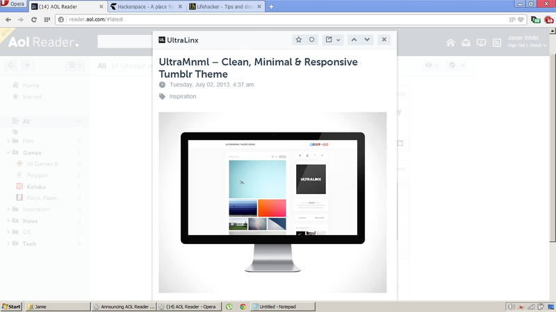This screenshot has width=556, height=312.
Task: Switch to Announcing AOL Reader taskbar window
Action: pos(124,306)
